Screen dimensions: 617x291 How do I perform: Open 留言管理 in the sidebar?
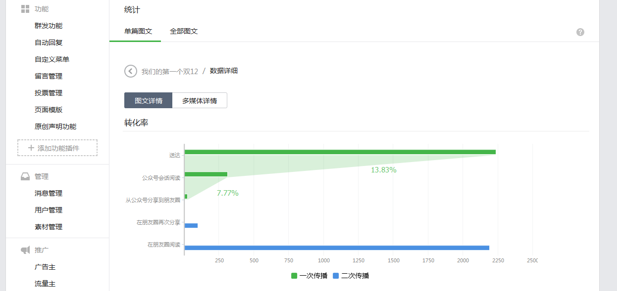(x=49, y=76)
